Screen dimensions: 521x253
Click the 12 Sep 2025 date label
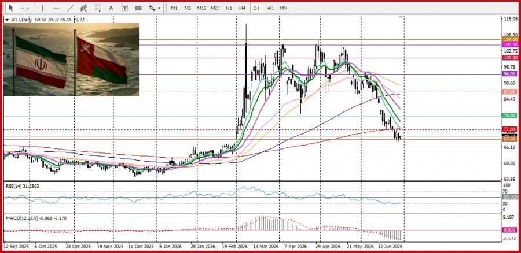tap(16, 247)
